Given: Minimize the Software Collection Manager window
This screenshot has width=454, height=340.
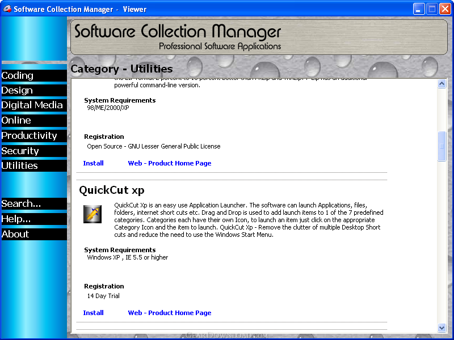Looking at the screenshot, I should click(x=419, y=9).
